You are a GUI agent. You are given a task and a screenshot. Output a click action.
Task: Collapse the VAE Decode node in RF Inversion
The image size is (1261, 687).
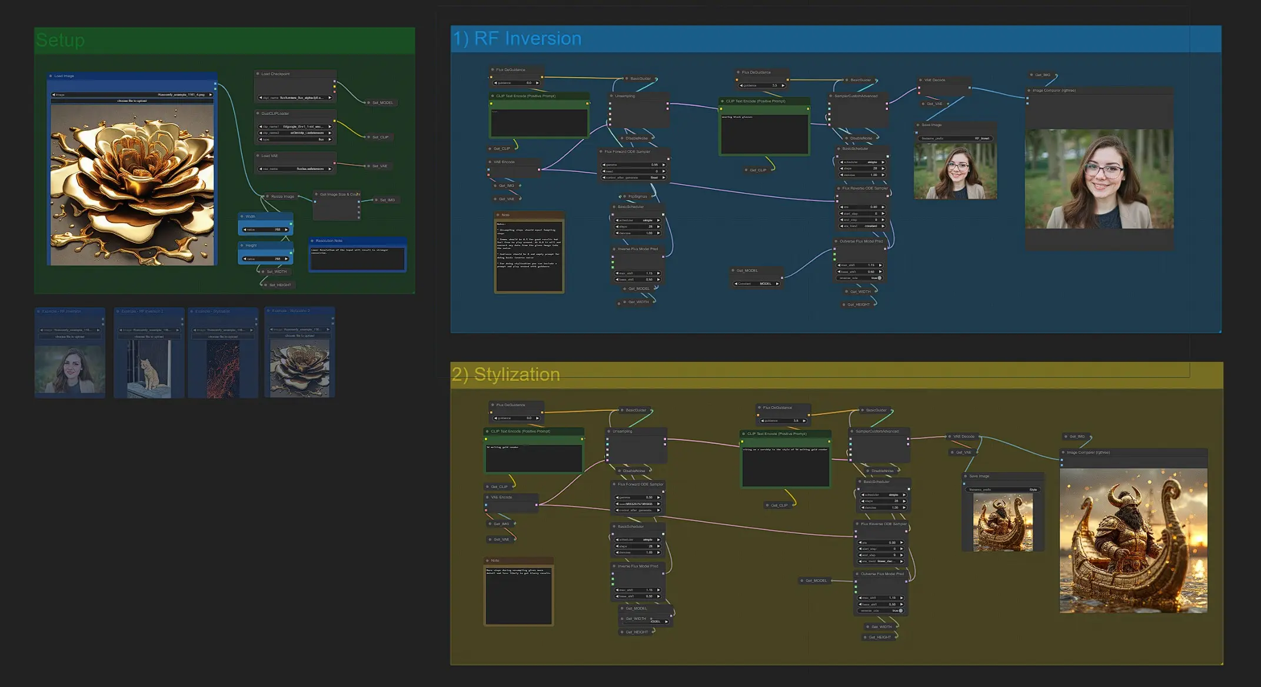coord(921,79)
